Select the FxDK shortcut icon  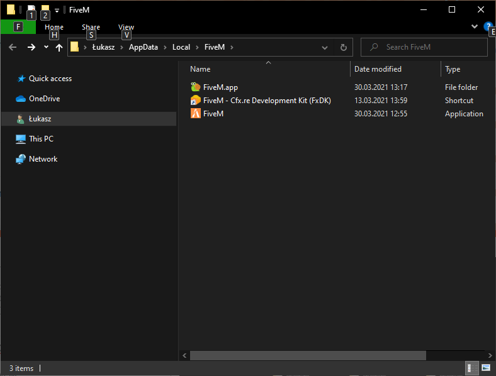pyautogui.click(x=196, y=100)
